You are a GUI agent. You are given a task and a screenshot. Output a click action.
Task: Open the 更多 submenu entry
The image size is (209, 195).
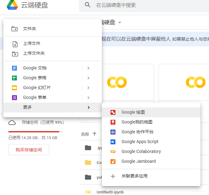point(53,107)
